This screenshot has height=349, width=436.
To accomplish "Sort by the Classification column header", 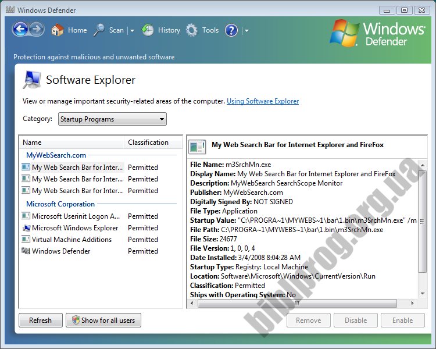I will pos(153,142).
